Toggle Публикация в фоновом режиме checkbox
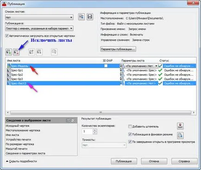Image resolution: width=201 pixels, height=170 pixels. (x=130, y=134)
